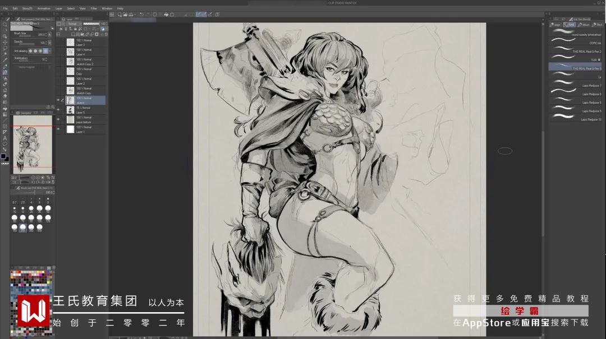Select the Auto select wand tool
This screenshot has height=339, width=606.
(x=4, y=54)
